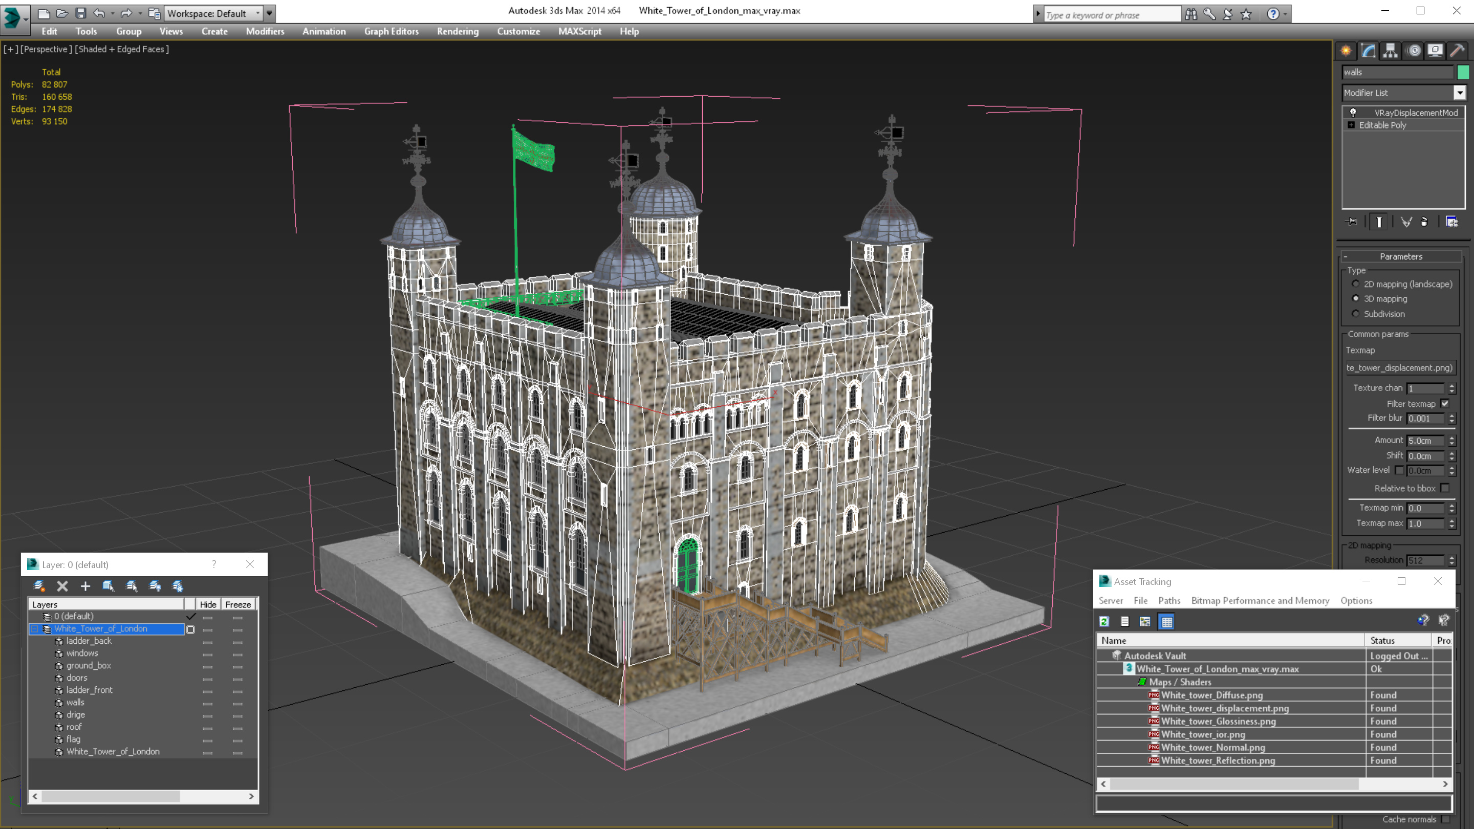Click the Pin Stack icon

[1352, 222]
